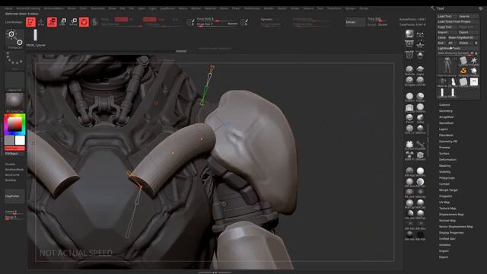Toggle the red Edit mode button
Viewport: 487px width, 274px height.
click(30, 22)
